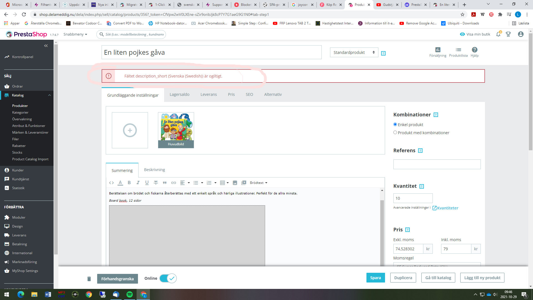Click the Bold icon in editor toolbar

pyautogui.click(x=129, y=183)
